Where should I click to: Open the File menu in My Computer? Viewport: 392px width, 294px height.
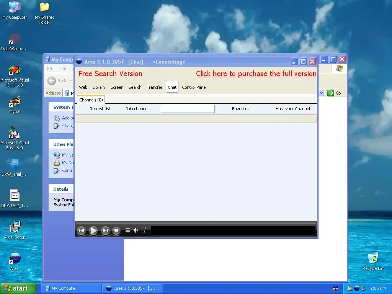50,69
